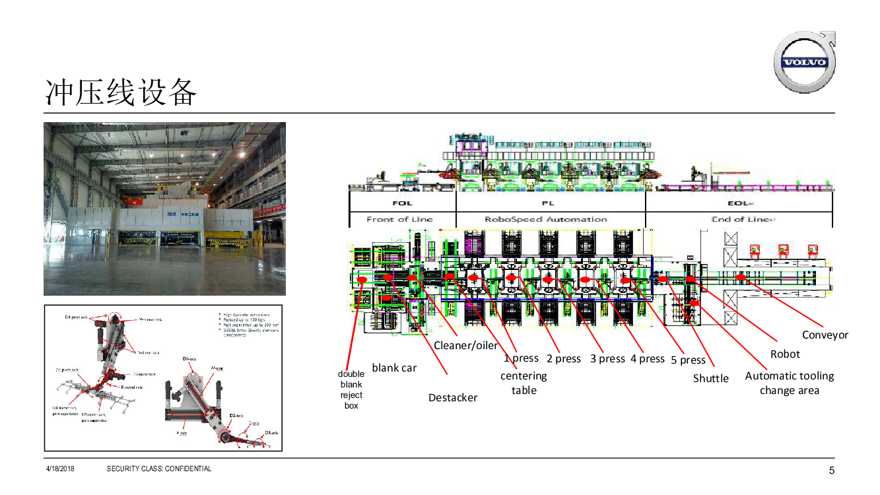Select the 2 press label
This screenshot has height=495, width=880.
pyautogui.click(x=564, y=359)
